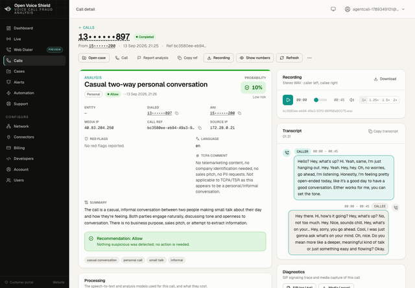Click the From number 15······200

102,46
